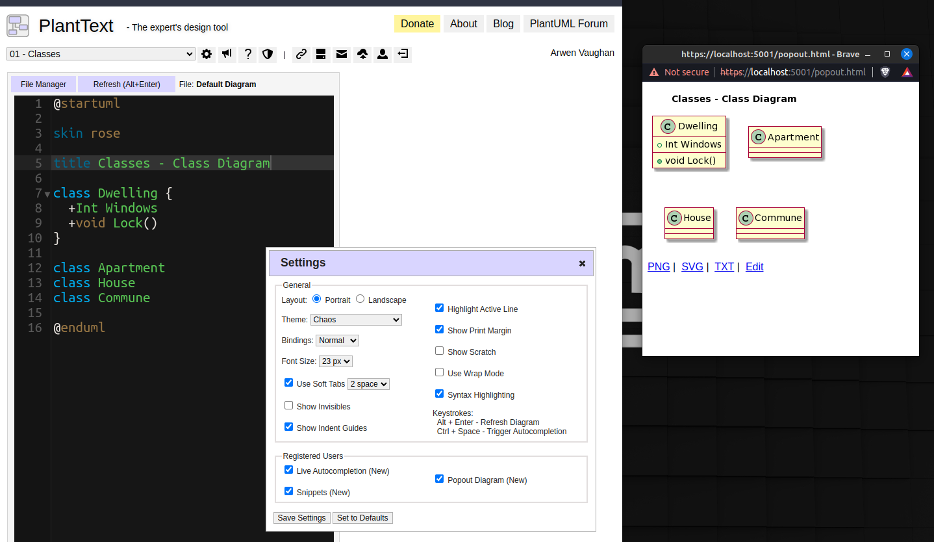Click the shield privacy icon
The height and width of the screenshot is (542, 934).
268,54
